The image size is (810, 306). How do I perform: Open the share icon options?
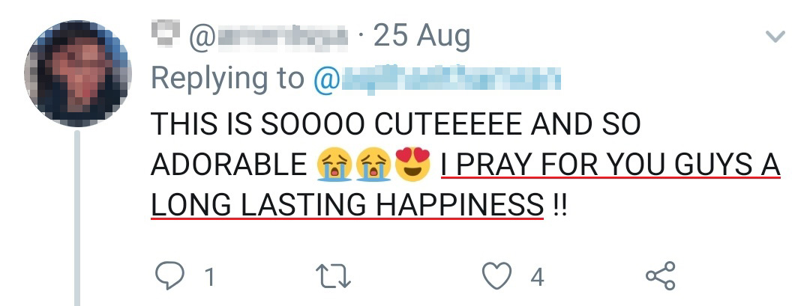661,276
